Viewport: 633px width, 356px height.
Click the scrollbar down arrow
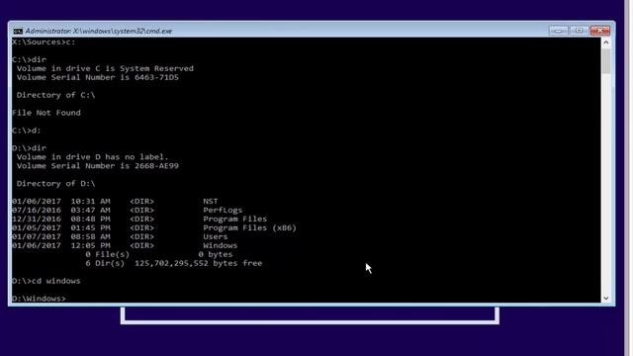[x=606, y=298]
